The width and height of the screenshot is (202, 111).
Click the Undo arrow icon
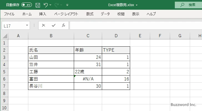(46, 5)
